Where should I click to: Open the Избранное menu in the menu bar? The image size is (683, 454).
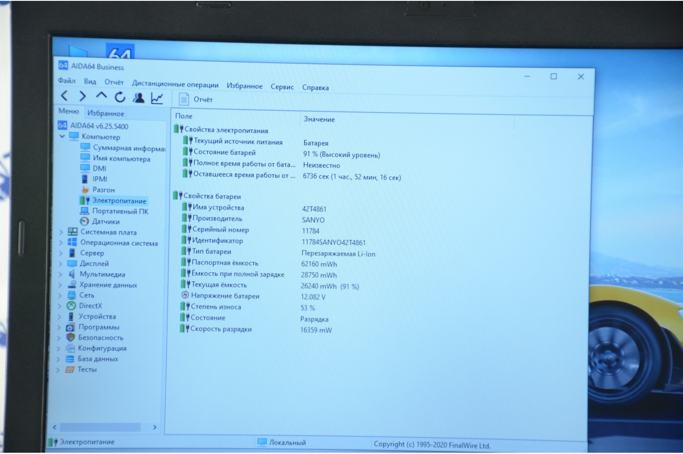pos(244,86)
